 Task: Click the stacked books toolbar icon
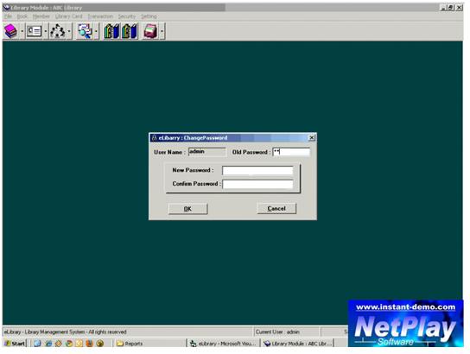[x=10, y=31]
